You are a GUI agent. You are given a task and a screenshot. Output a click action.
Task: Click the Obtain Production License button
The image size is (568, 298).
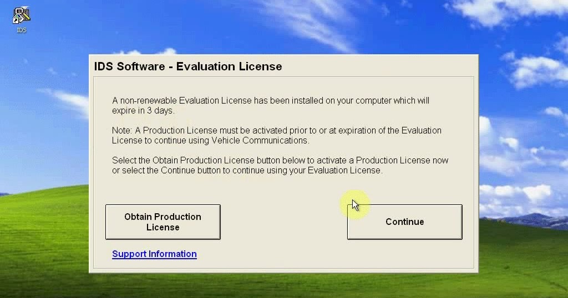coord(163,222)
